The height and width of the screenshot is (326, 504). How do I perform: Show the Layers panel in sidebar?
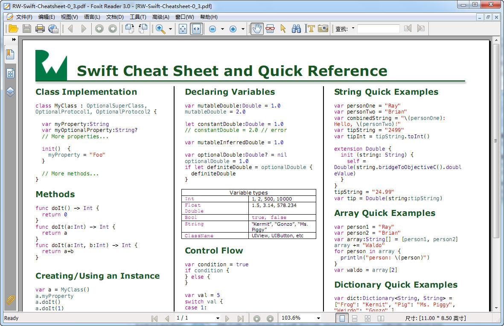(10, 92)
